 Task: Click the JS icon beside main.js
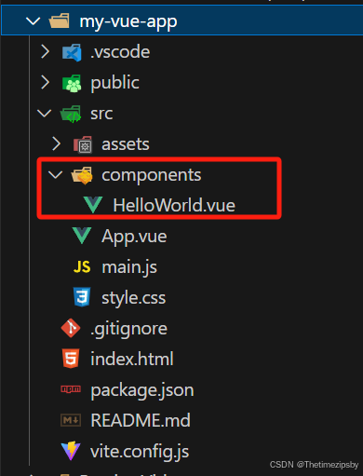pyautogui.click(x=82, y=266)
